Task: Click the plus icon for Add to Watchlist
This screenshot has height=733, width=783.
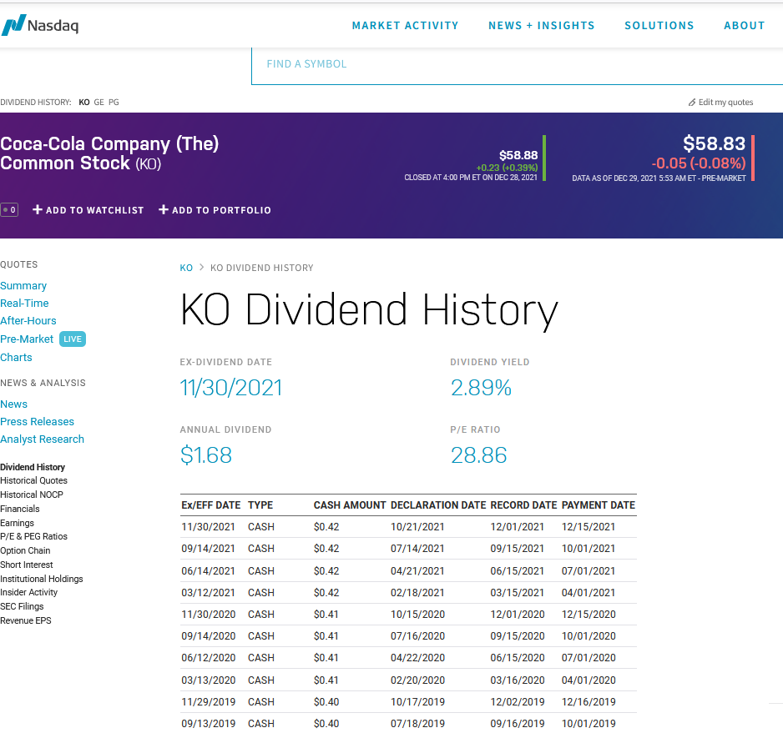Action: pos(38,210)
